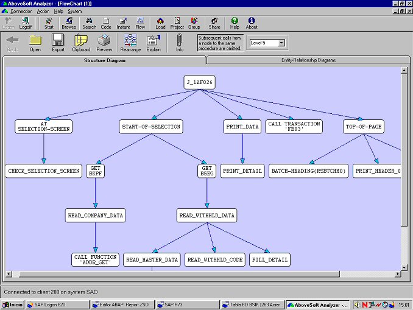Open the Browse tool
Image resolution: width=413 pixels, height=310 pixels.
[x=69, y=23]
